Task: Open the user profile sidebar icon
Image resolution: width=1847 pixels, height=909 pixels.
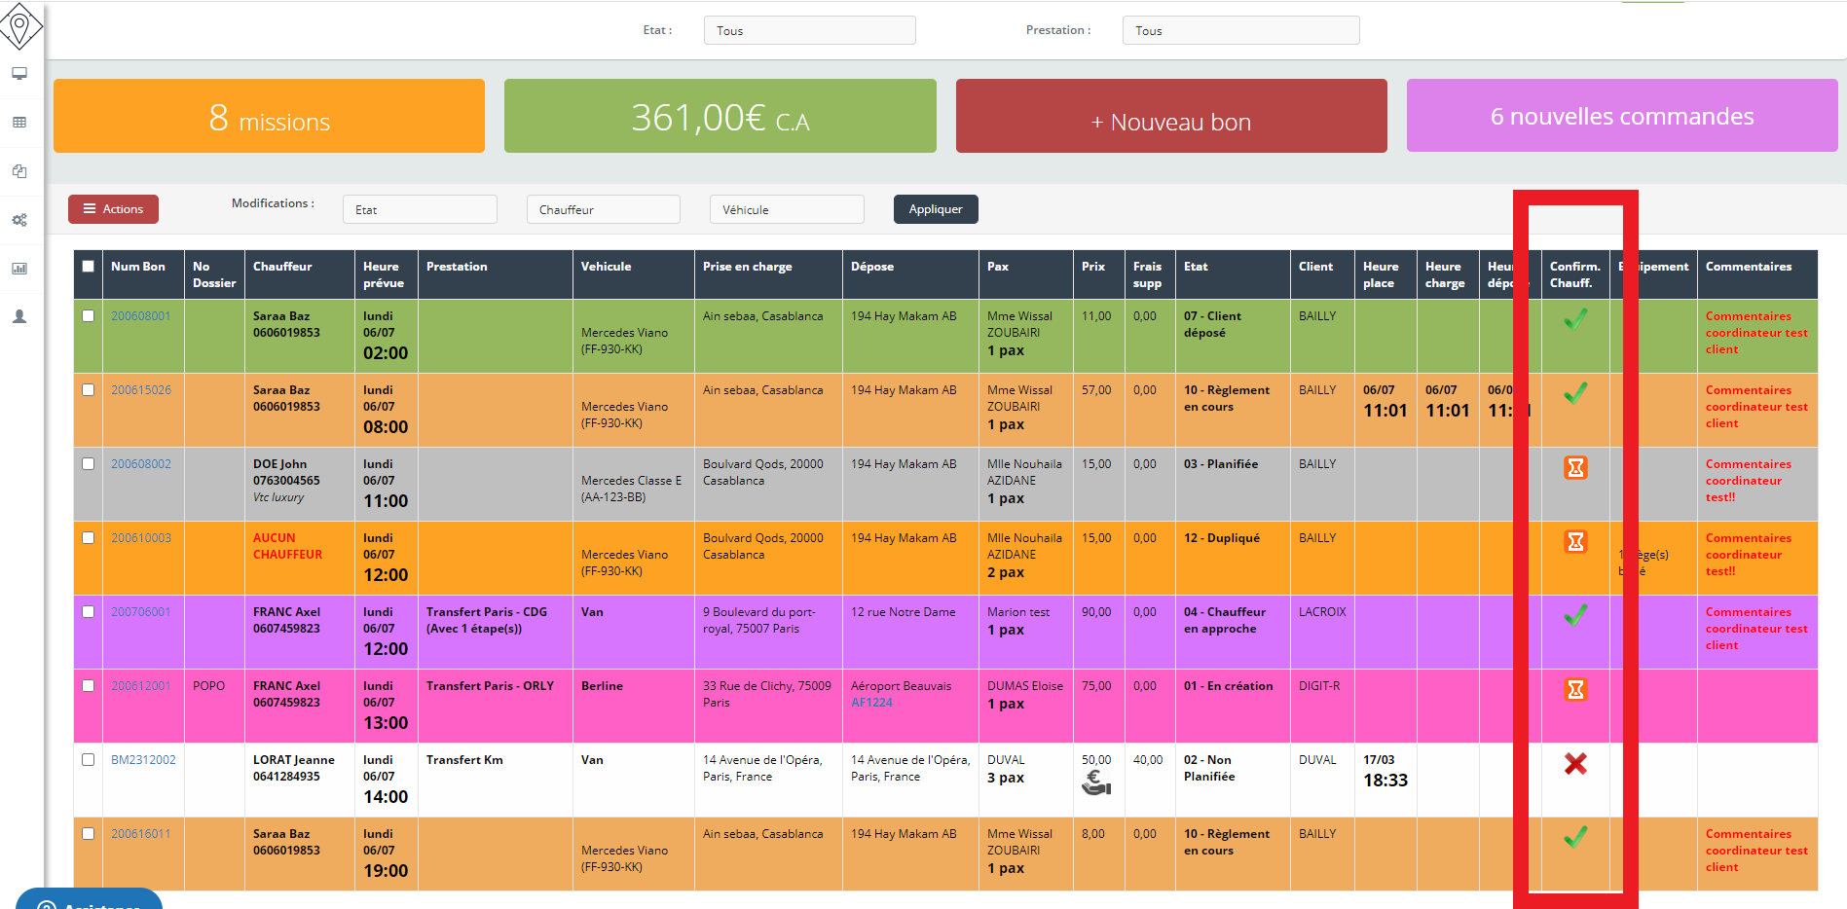Action: [x=19, y=317]
